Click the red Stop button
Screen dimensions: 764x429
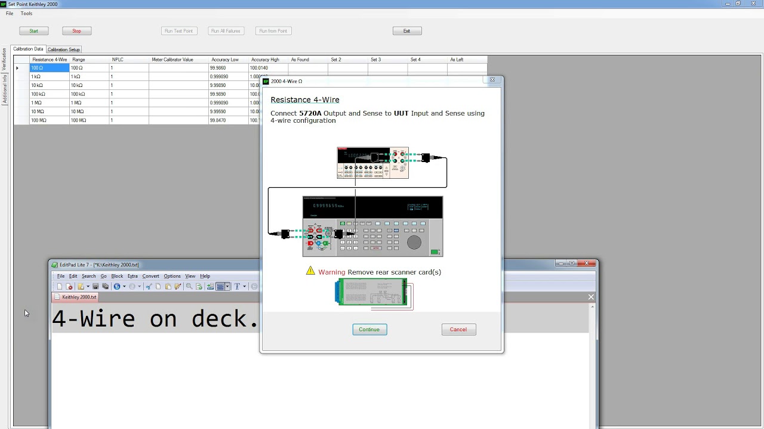[76, 31]
